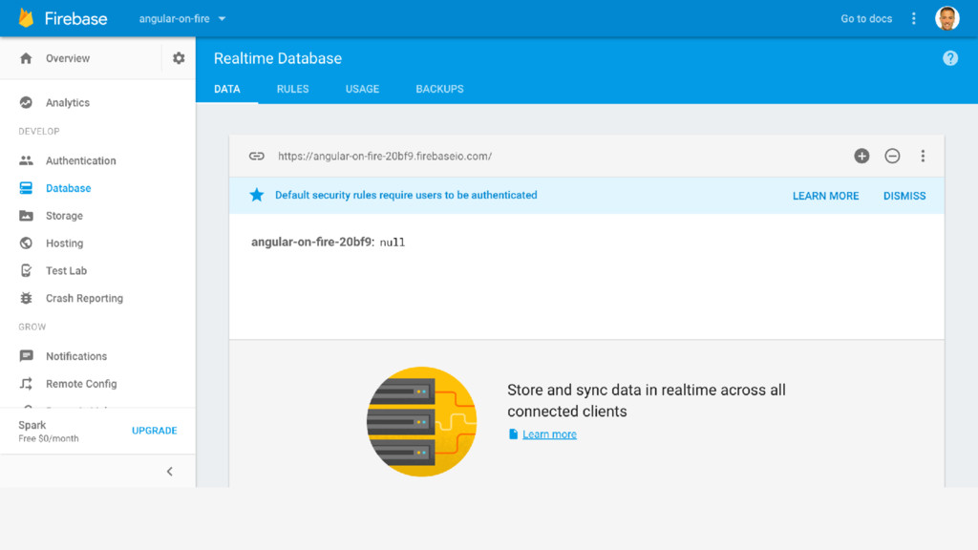Select Database in the sidebar

68,188
